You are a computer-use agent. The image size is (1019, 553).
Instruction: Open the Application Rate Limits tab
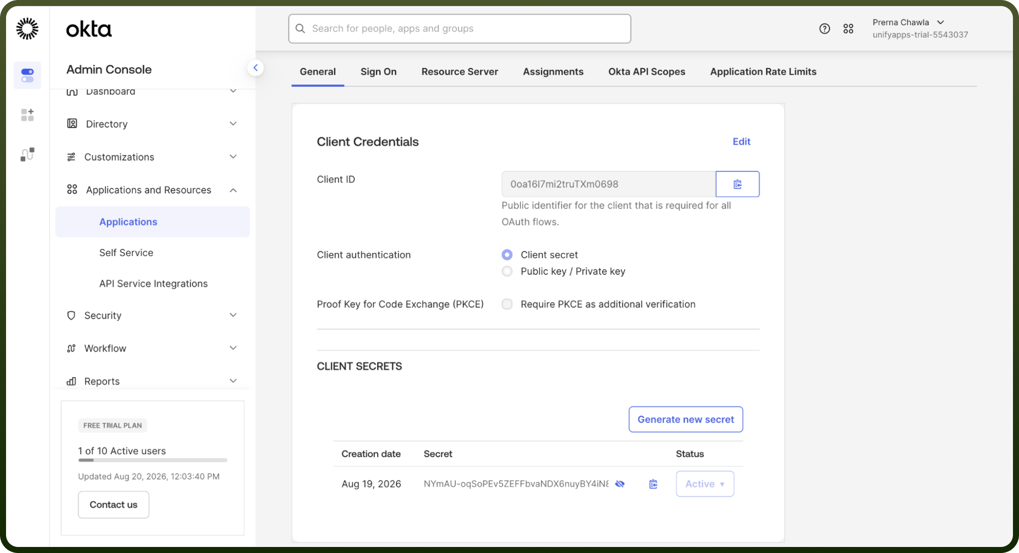[763, 72]
